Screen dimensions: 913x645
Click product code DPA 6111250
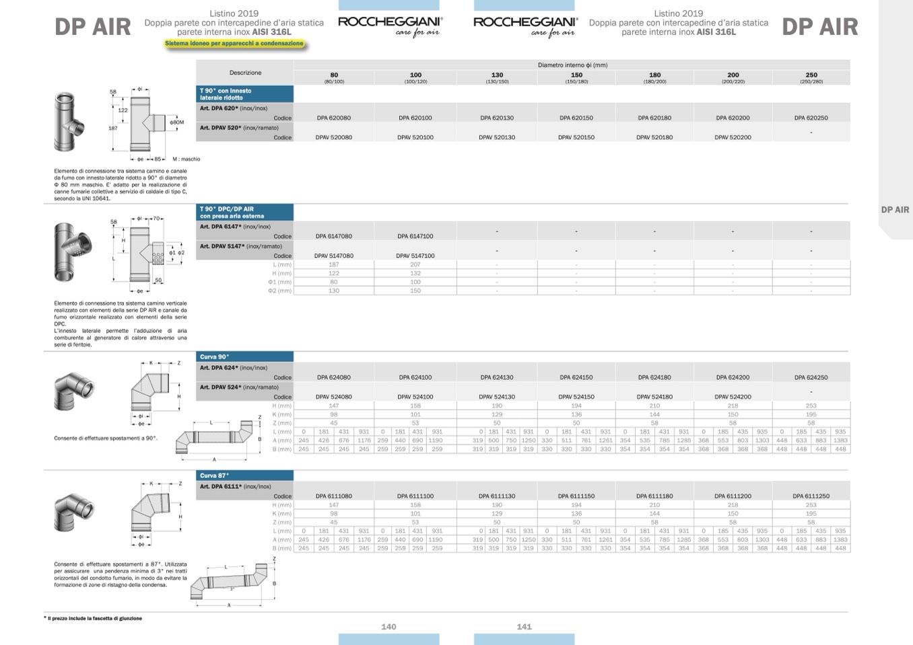(811, 496)
